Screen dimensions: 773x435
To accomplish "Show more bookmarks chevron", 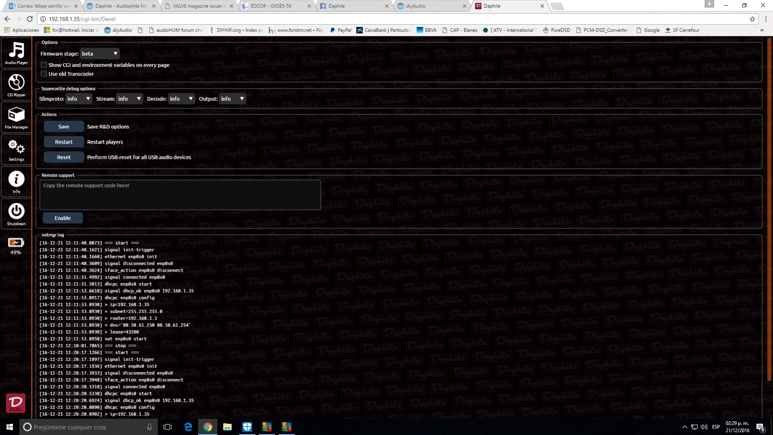I will [x=762, y=30].
